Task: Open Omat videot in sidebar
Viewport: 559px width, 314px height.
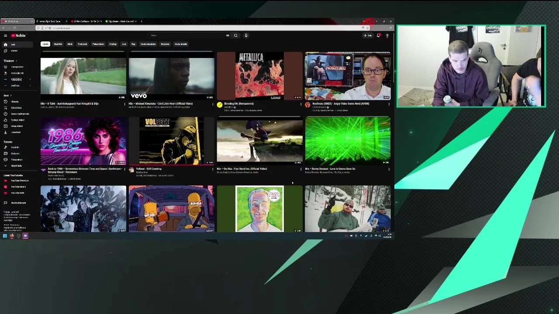Action: pyautogui.click(x=17, y=126)
